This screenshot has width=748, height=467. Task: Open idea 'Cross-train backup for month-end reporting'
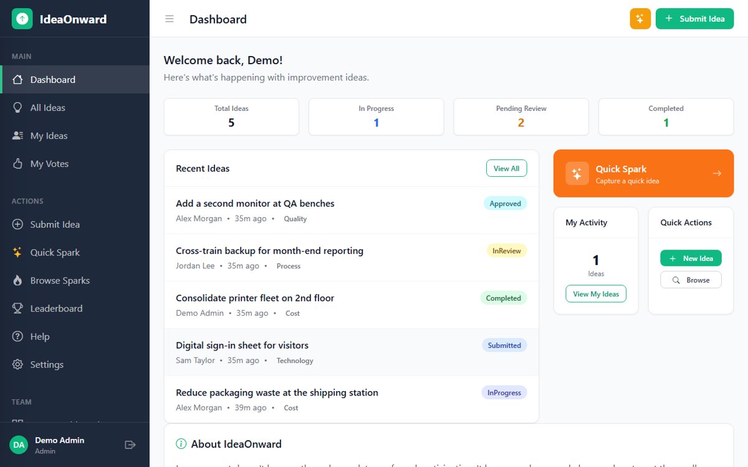pyautogui.click(x=351, y=258)
